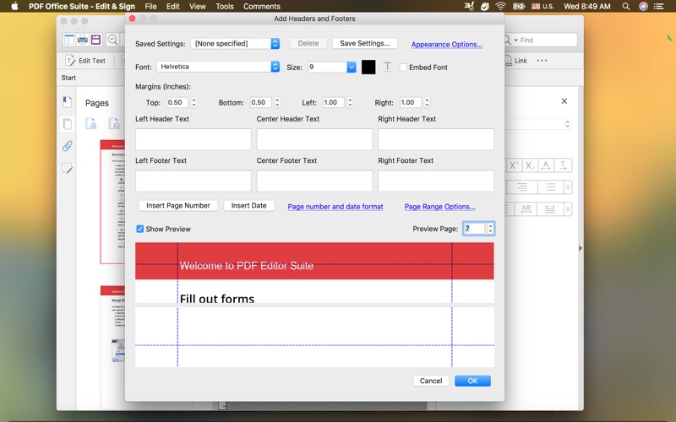Apply subscript formatting in right panel
676x422 pixels.
coord(530,165)
